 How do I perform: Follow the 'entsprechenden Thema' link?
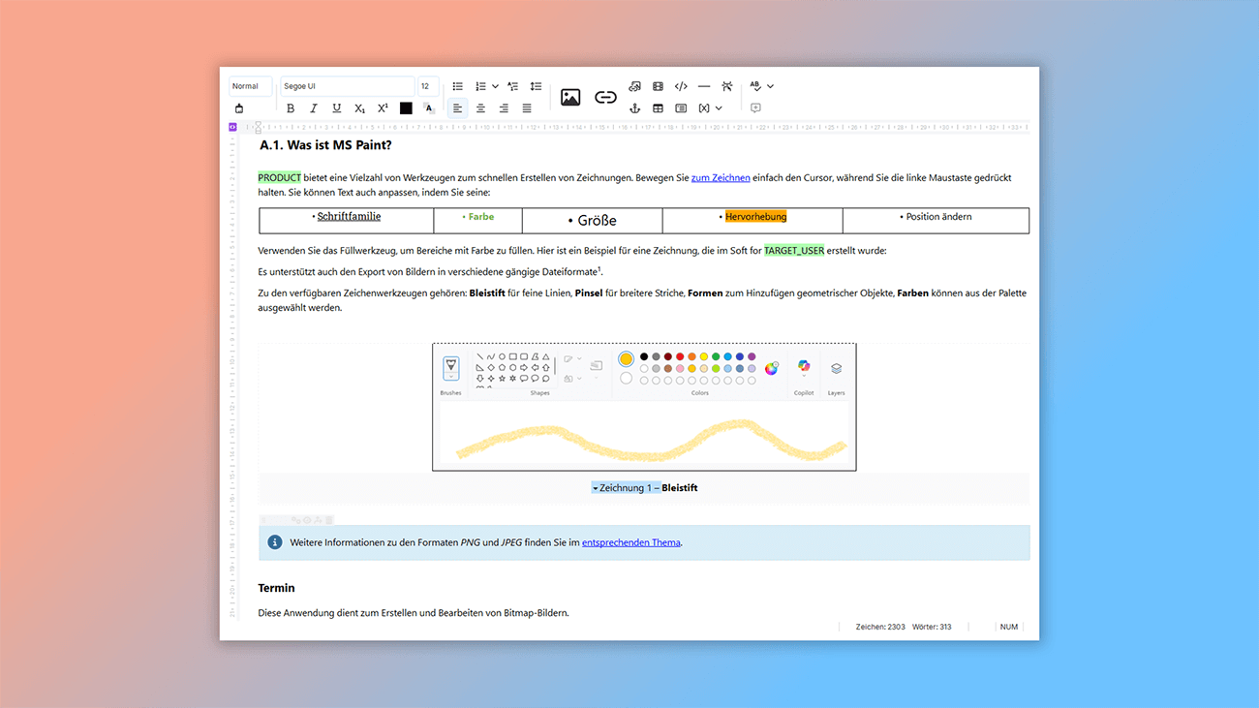tap(630, 542)
